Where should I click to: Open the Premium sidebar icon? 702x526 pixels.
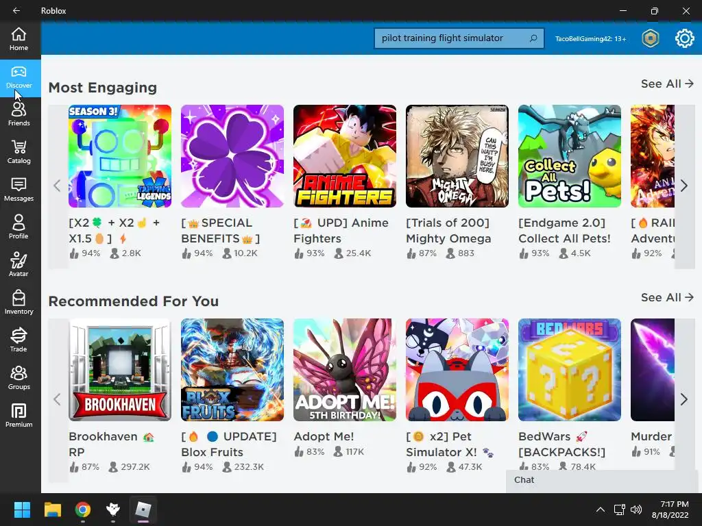(19, 416)
